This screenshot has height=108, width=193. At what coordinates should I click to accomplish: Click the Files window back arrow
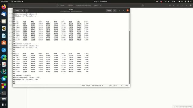[10, 5]
